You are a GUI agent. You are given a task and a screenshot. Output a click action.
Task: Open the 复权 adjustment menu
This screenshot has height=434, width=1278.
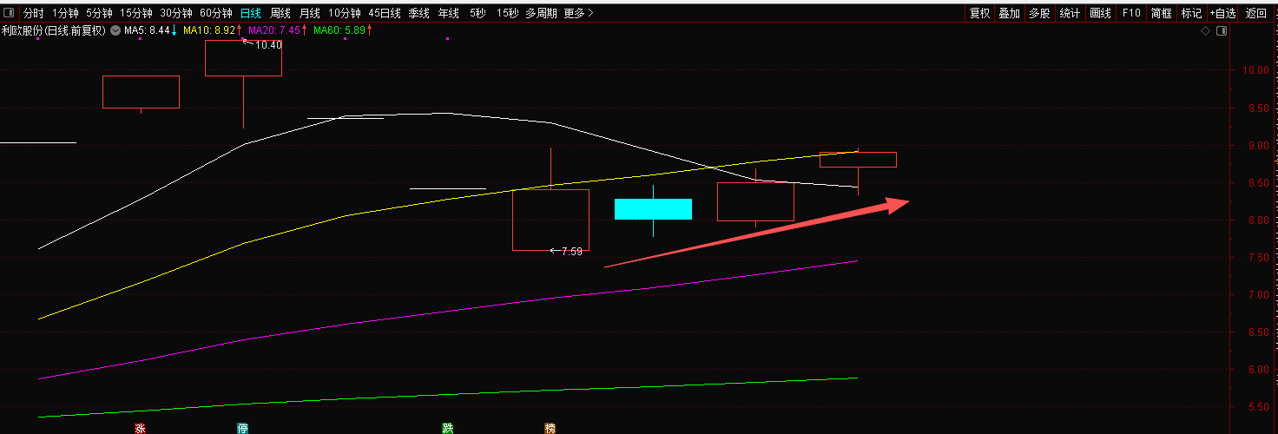point(979,13)
